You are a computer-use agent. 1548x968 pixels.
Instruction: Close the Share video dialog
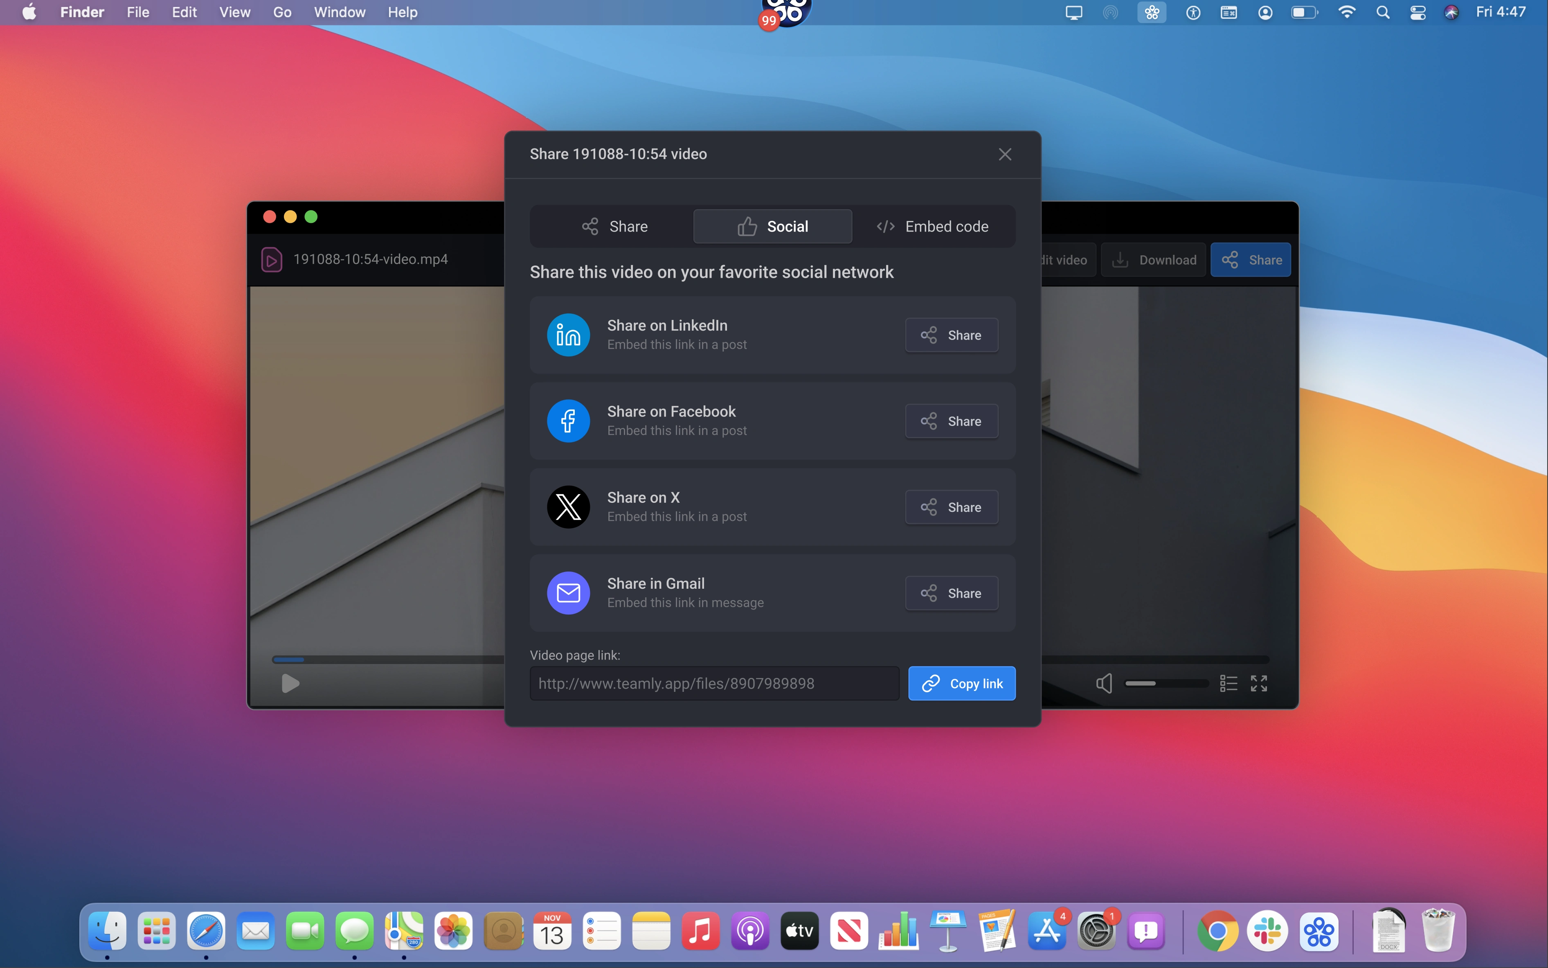click(x=1004, y=154)
